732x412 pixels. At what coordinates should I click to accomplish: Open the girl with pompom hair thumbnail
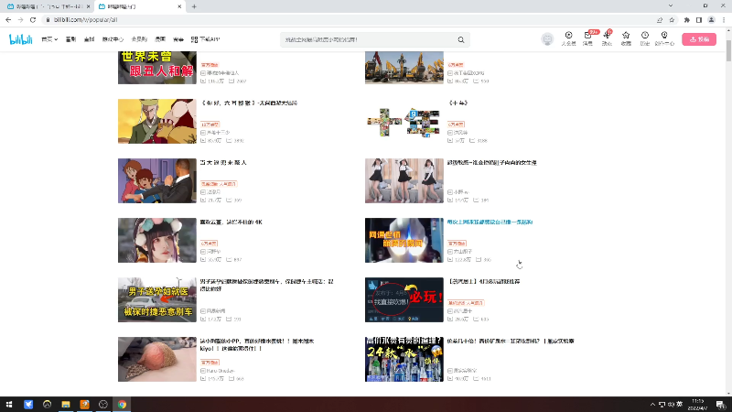pos(156,240)
